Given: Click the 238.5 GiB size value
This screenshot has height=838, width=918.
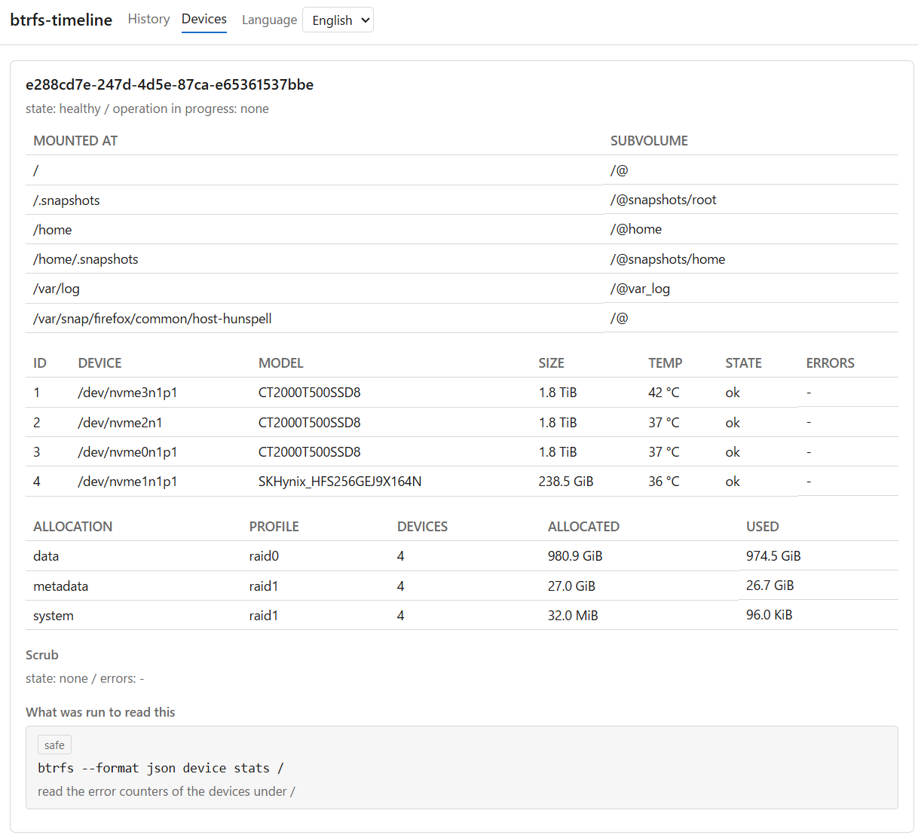Looking at the screenshot, I should click(566, 482).
